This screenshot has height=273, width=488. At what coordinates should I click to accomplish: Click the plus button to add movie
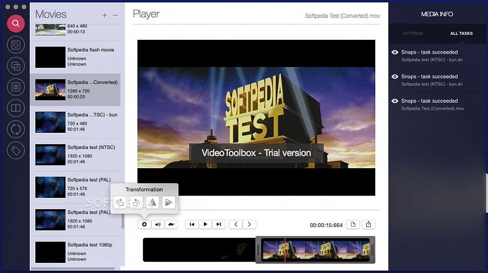click(104, 15)
